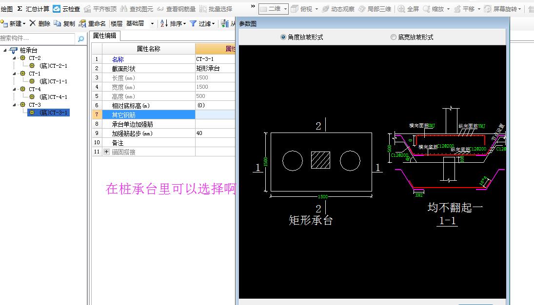534x305 pixels.
Task: Click 平移 pan icon
Action: (x=457, y=9)
